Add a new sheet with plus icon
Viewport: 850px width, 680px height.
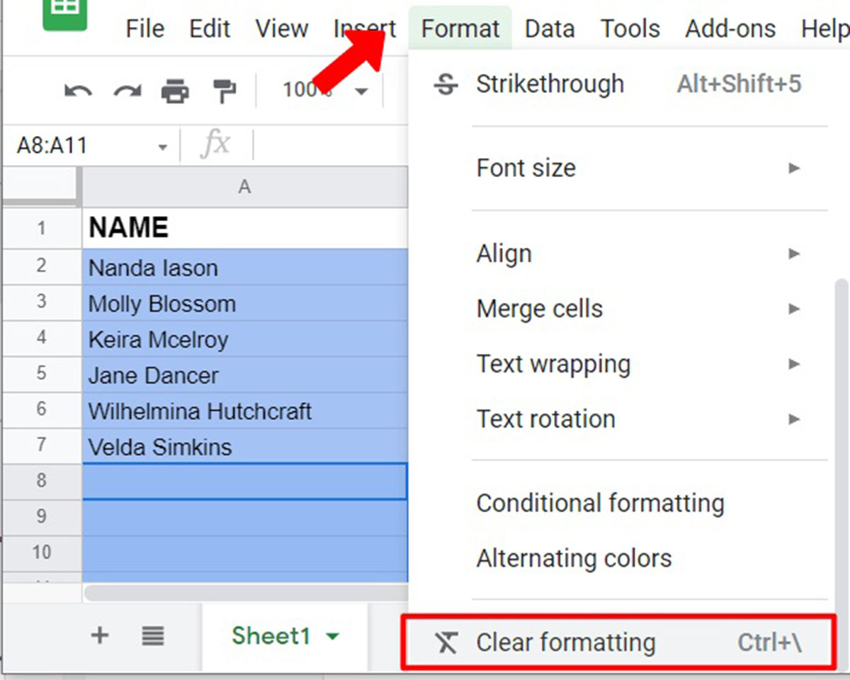click(100, 635)
